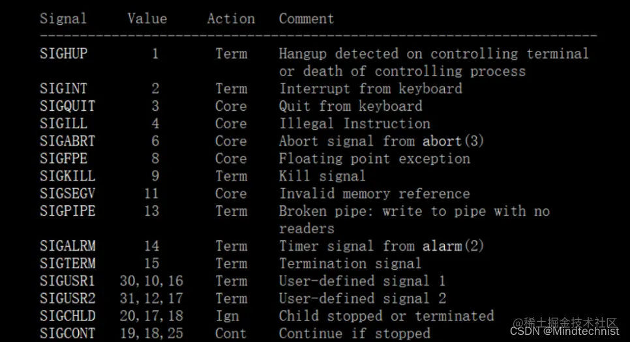Click the CSDN @Mindtechnist watermark
This screenshot has height=342, width=630.
click(564, 331)
